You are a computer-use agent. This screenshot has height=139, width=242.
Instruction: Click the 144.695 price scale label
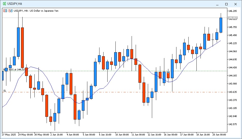[233, 59]
